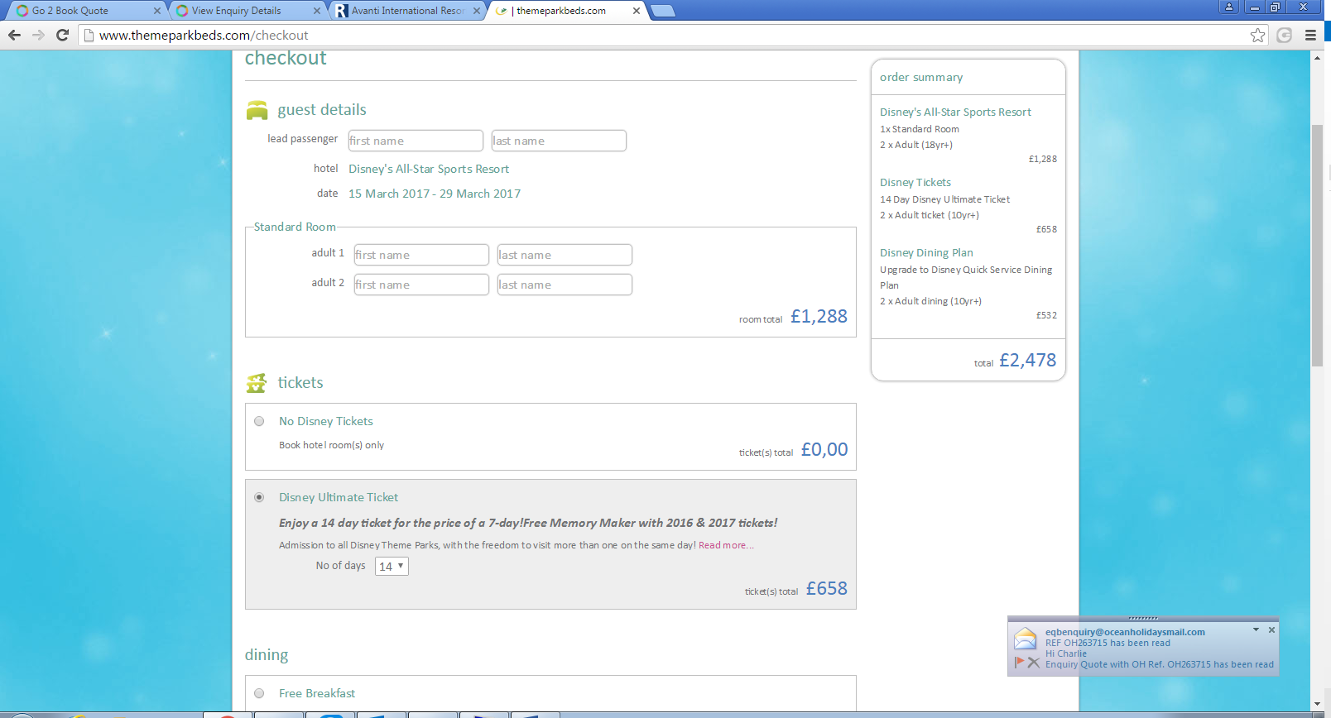Click the grey extension icon beside the star
This screenshot has width=1331, height=718.
(x=1285, y=35)
